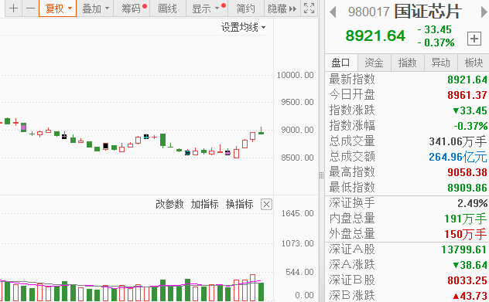Go to previous index with left arrow
Screen dimensions: 489x302
333,12
